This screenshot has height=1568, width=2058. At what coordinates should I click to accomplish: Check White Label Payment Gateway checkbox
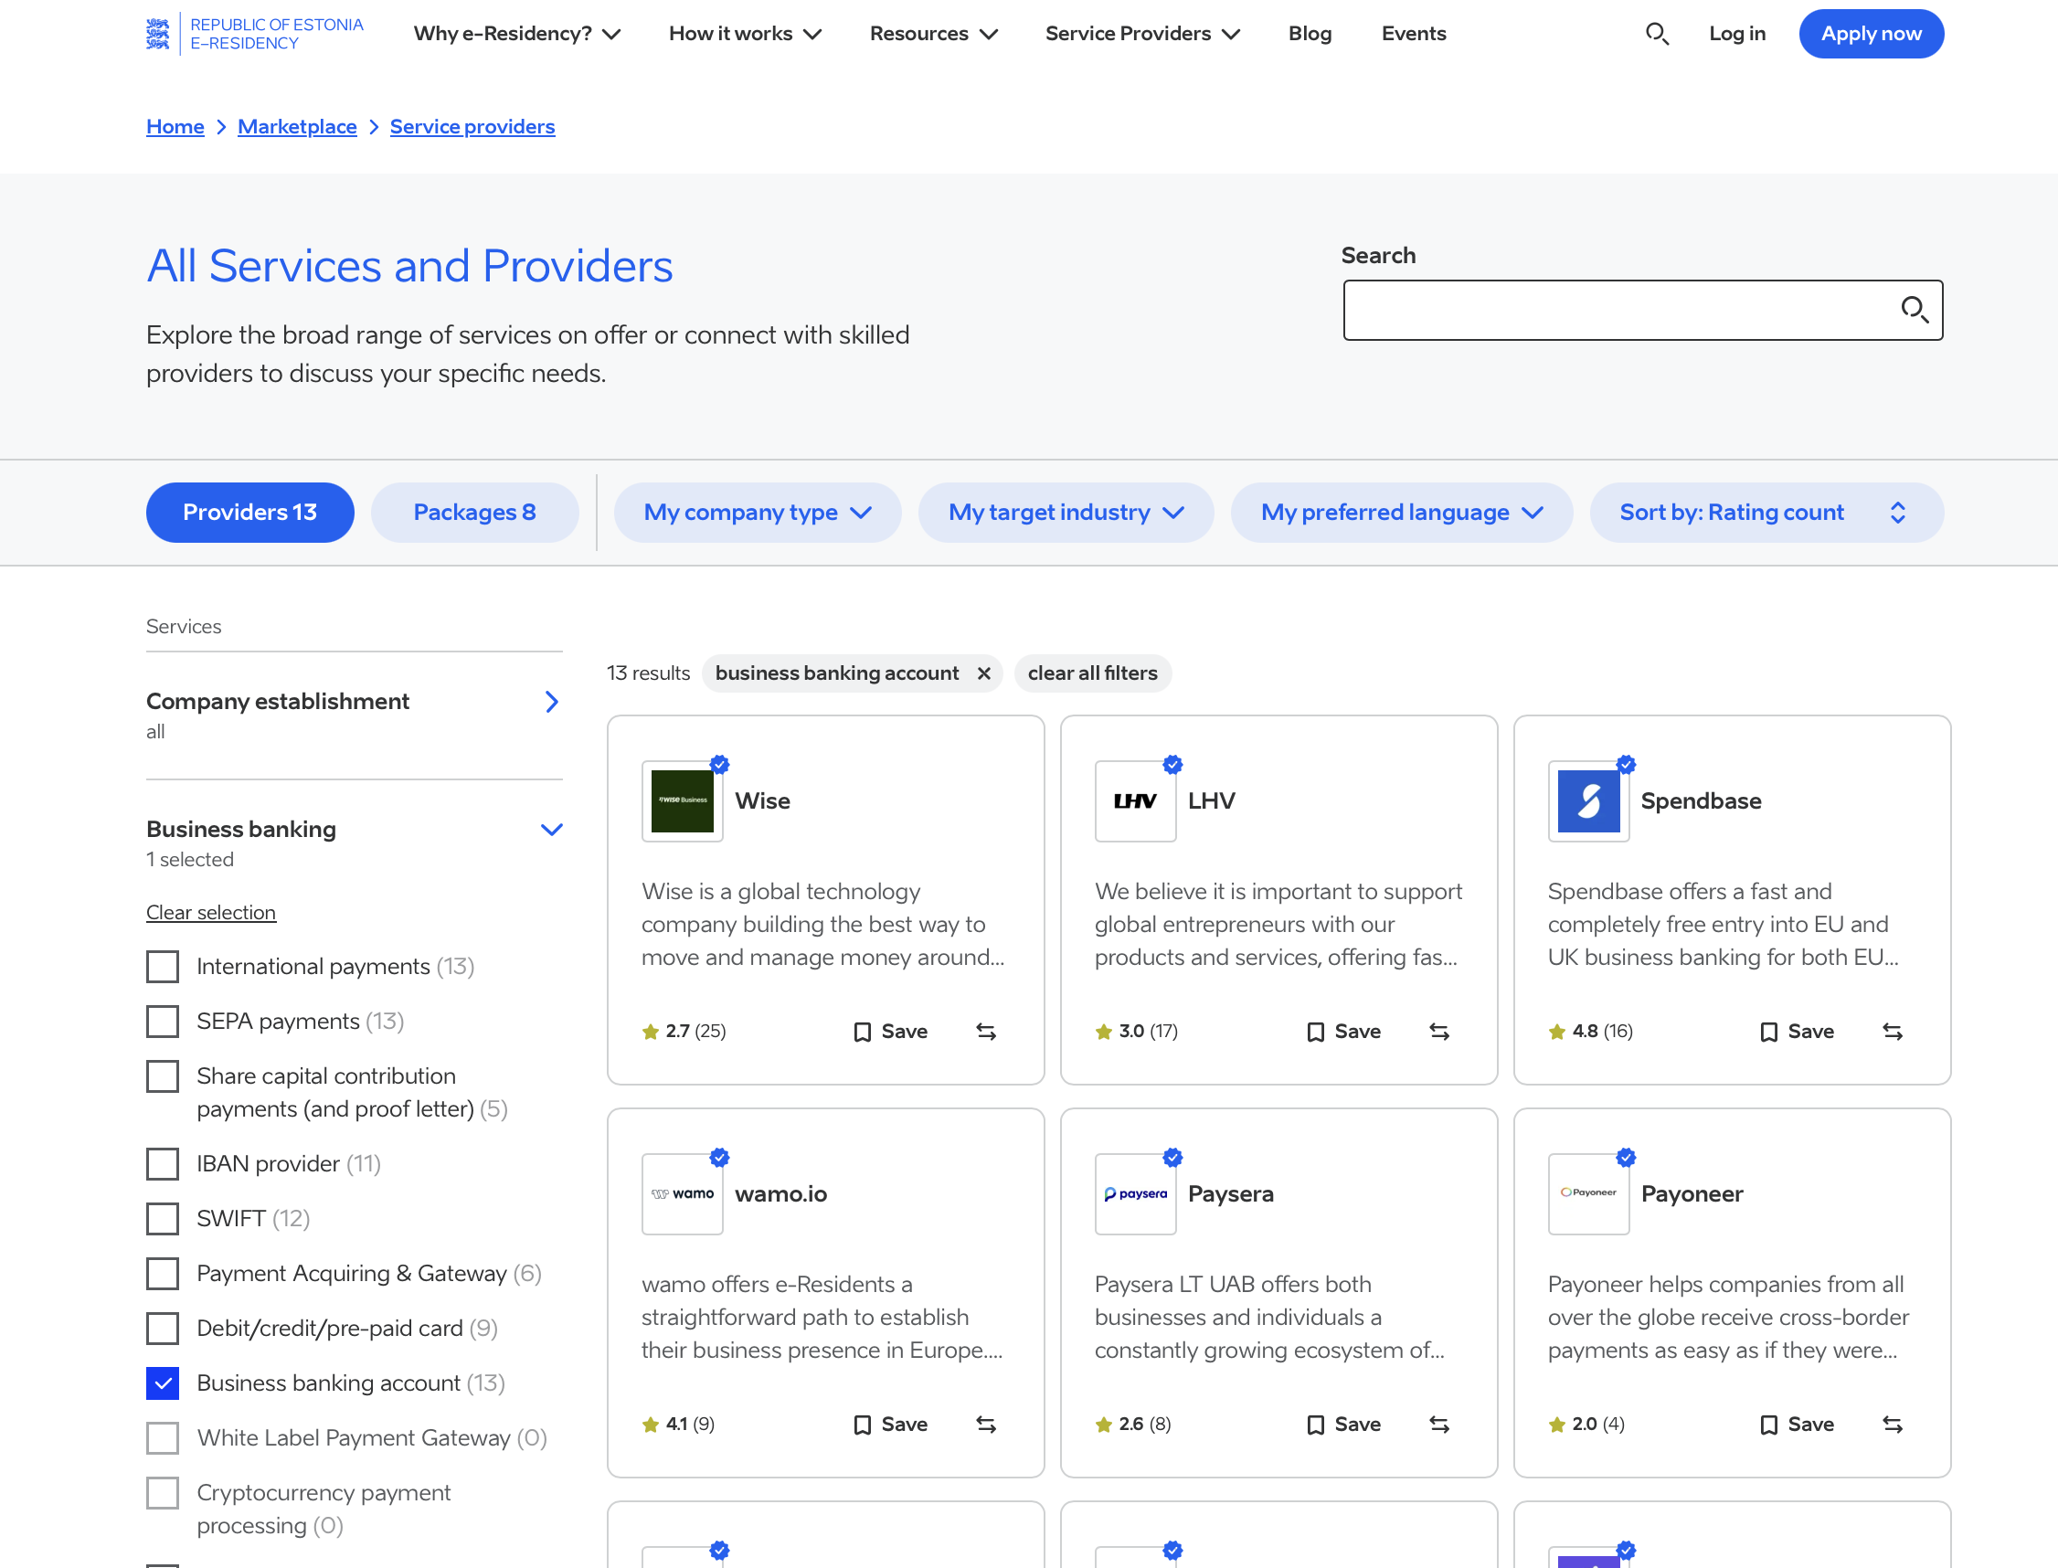coord(163,1438)
